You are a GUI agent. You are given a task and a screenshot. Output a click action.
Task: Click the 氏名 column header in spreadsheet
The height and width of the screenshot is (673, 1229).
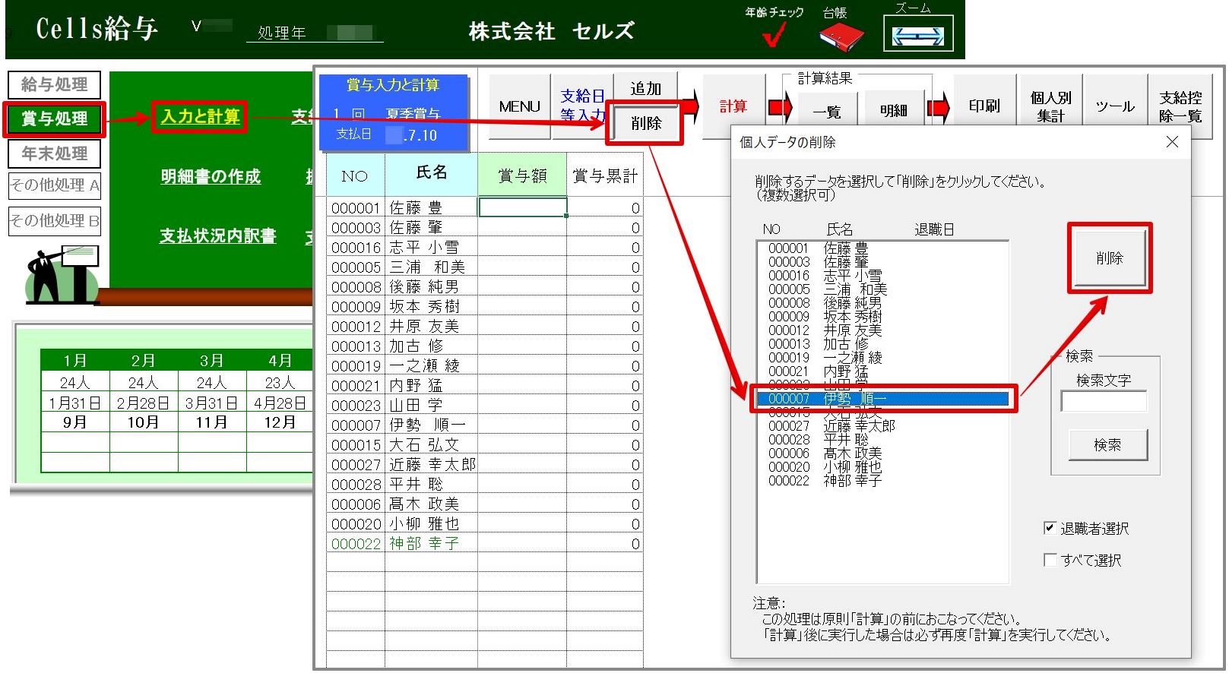(x=431, y=173)
